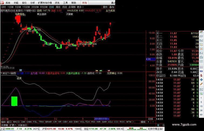204x131 pixels.
Task: Select the MACD indicator
Action: click(16, 122)
